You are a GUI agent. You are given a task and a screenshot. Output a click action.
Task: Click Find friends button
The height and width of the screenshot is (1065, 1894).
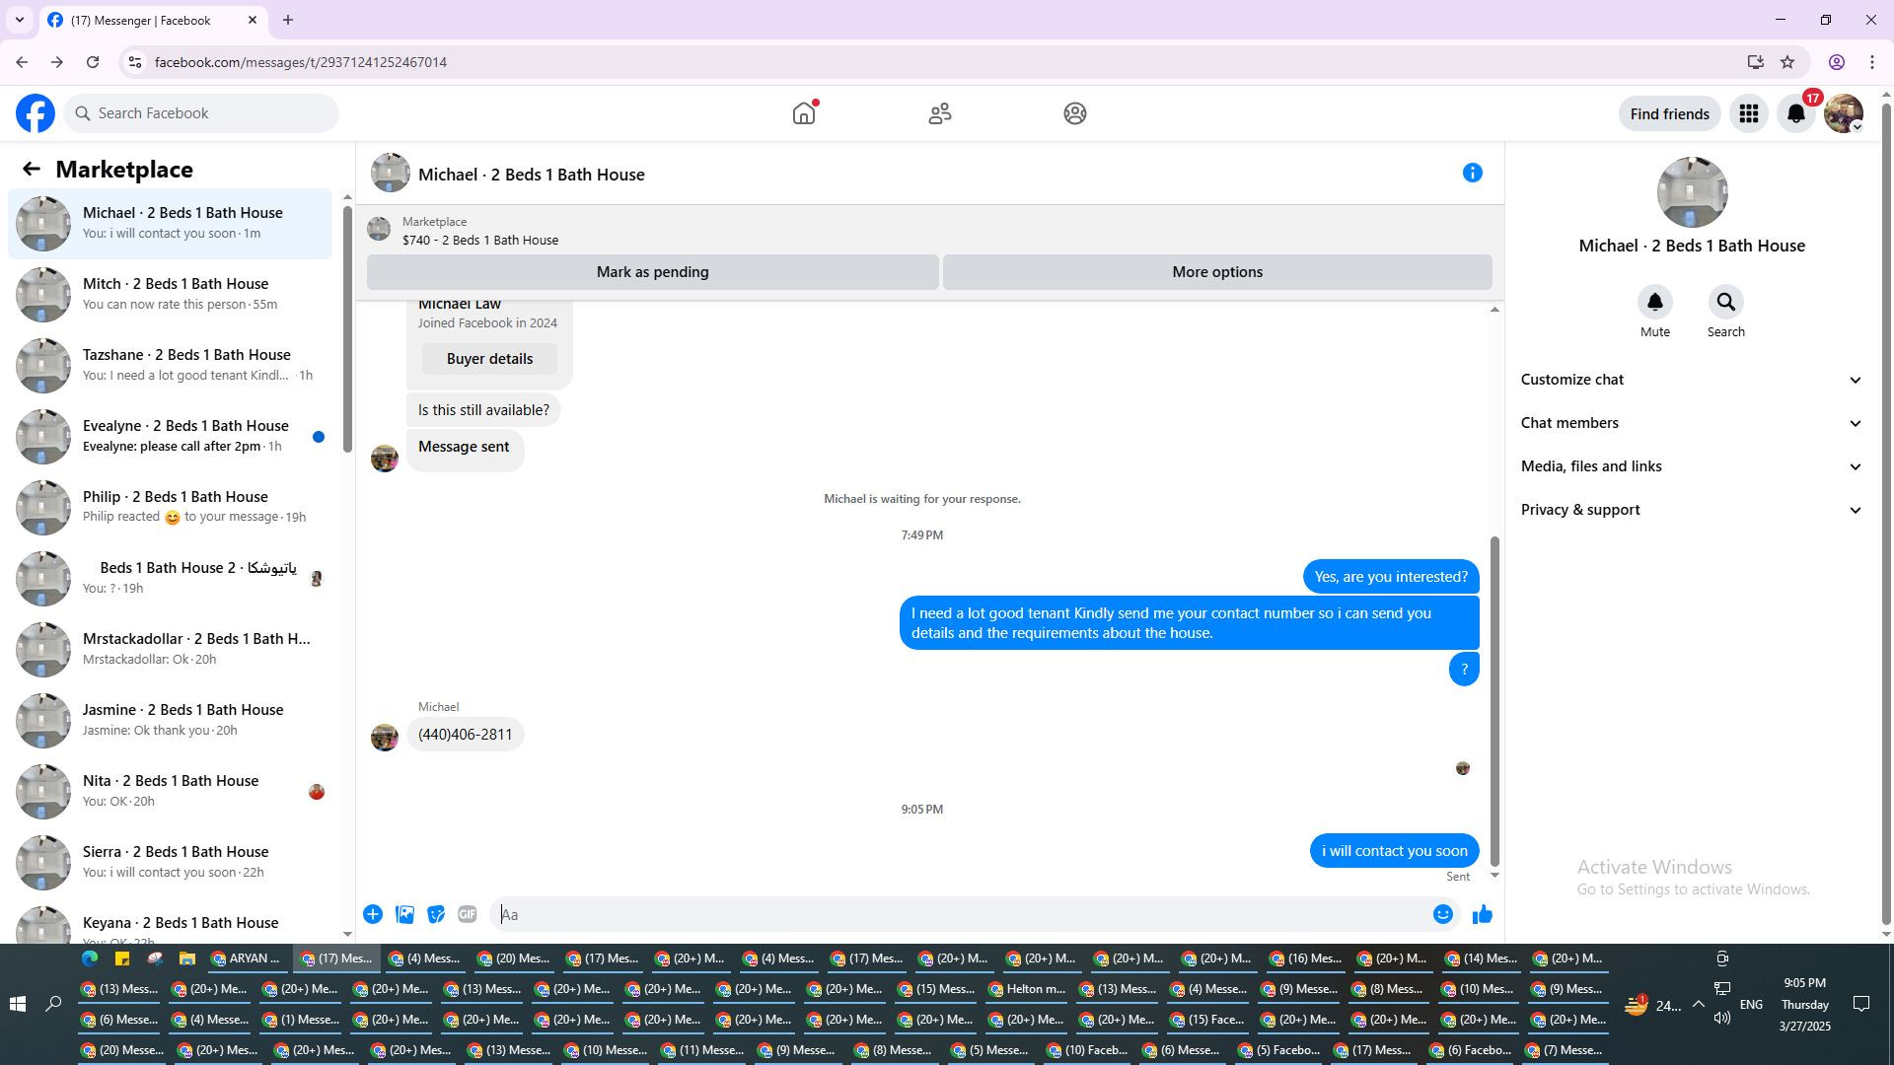1669,113
